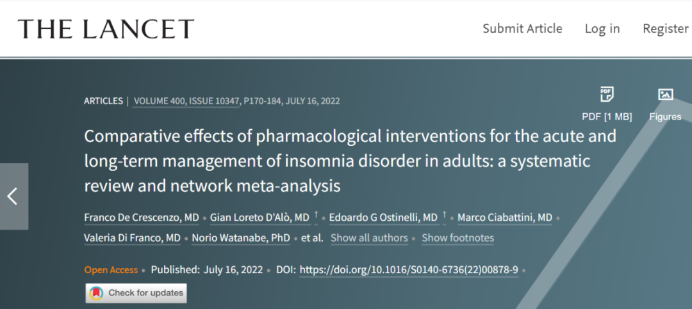
Task: Expand Show footnotes section
Action: click(457, 238)
